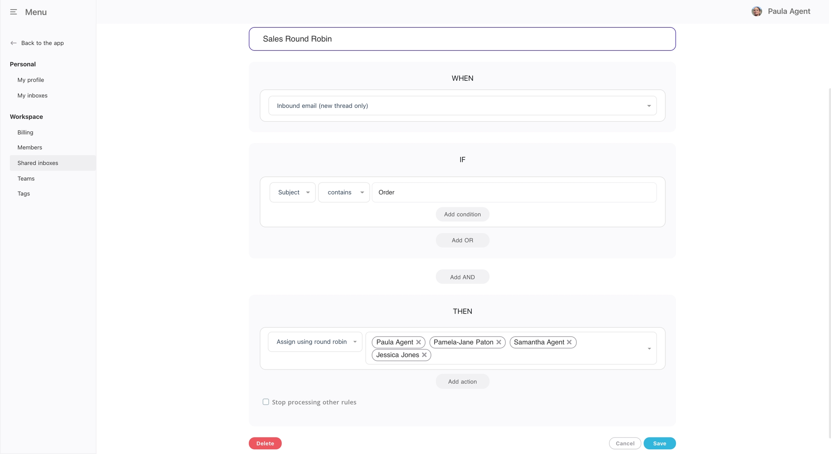Enable Stop processing other rules
The image size is (831, 454).
266,402
